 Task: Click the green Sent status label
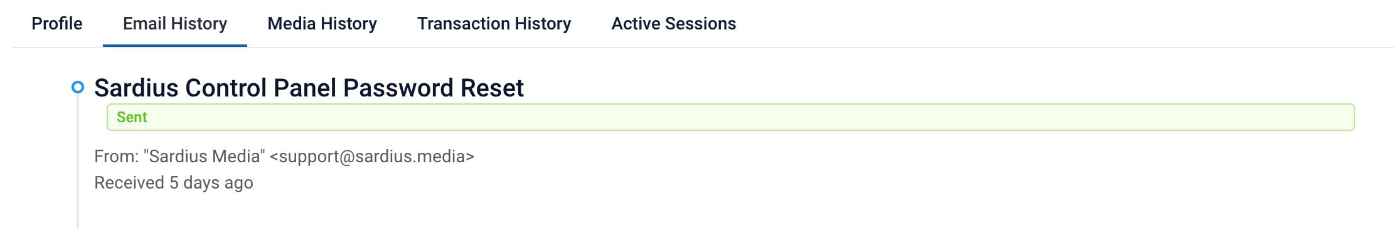point(132,117)
